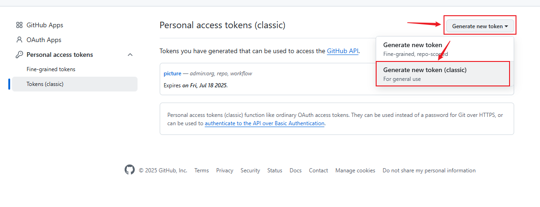The height and width of the screenshot is (207, 540).
Task: Click the OAuth Apps person icon
Action: (x=19, y=40)
